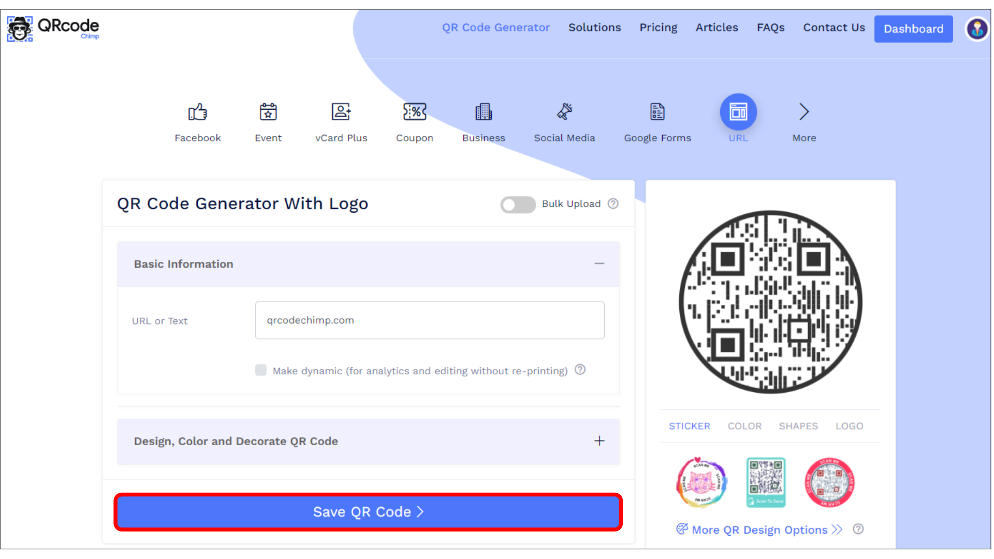Open the Pricing page
This screenshot has height=559, width=994.
pos(658,27)
